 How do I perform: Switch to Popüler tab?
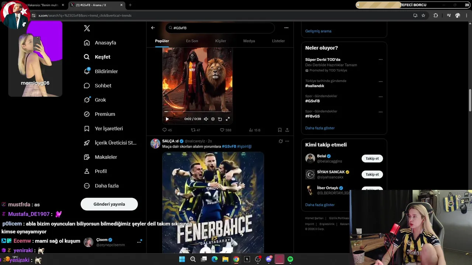tap(162, 41)
